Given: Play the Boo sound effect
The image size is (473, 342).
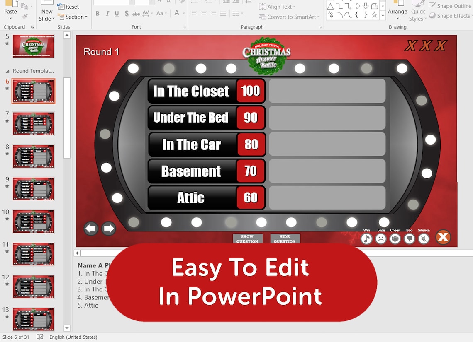Looking at the screenshot, I should pos(410,239).
